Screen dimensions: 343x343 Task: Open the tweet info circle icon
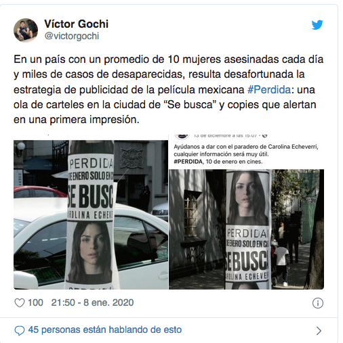(318, 303)
